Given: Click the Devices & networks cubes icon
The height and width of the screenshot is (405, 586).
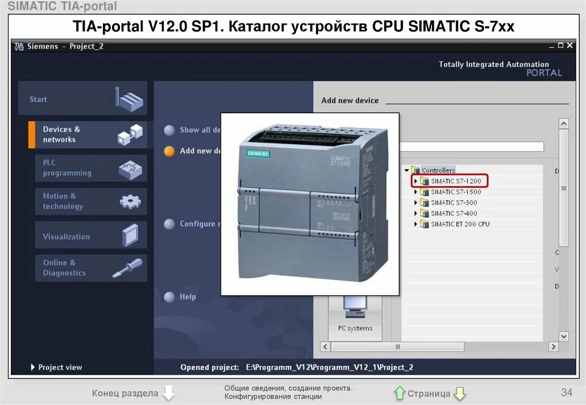Looking at the screenshot, I should click(130, 134).
